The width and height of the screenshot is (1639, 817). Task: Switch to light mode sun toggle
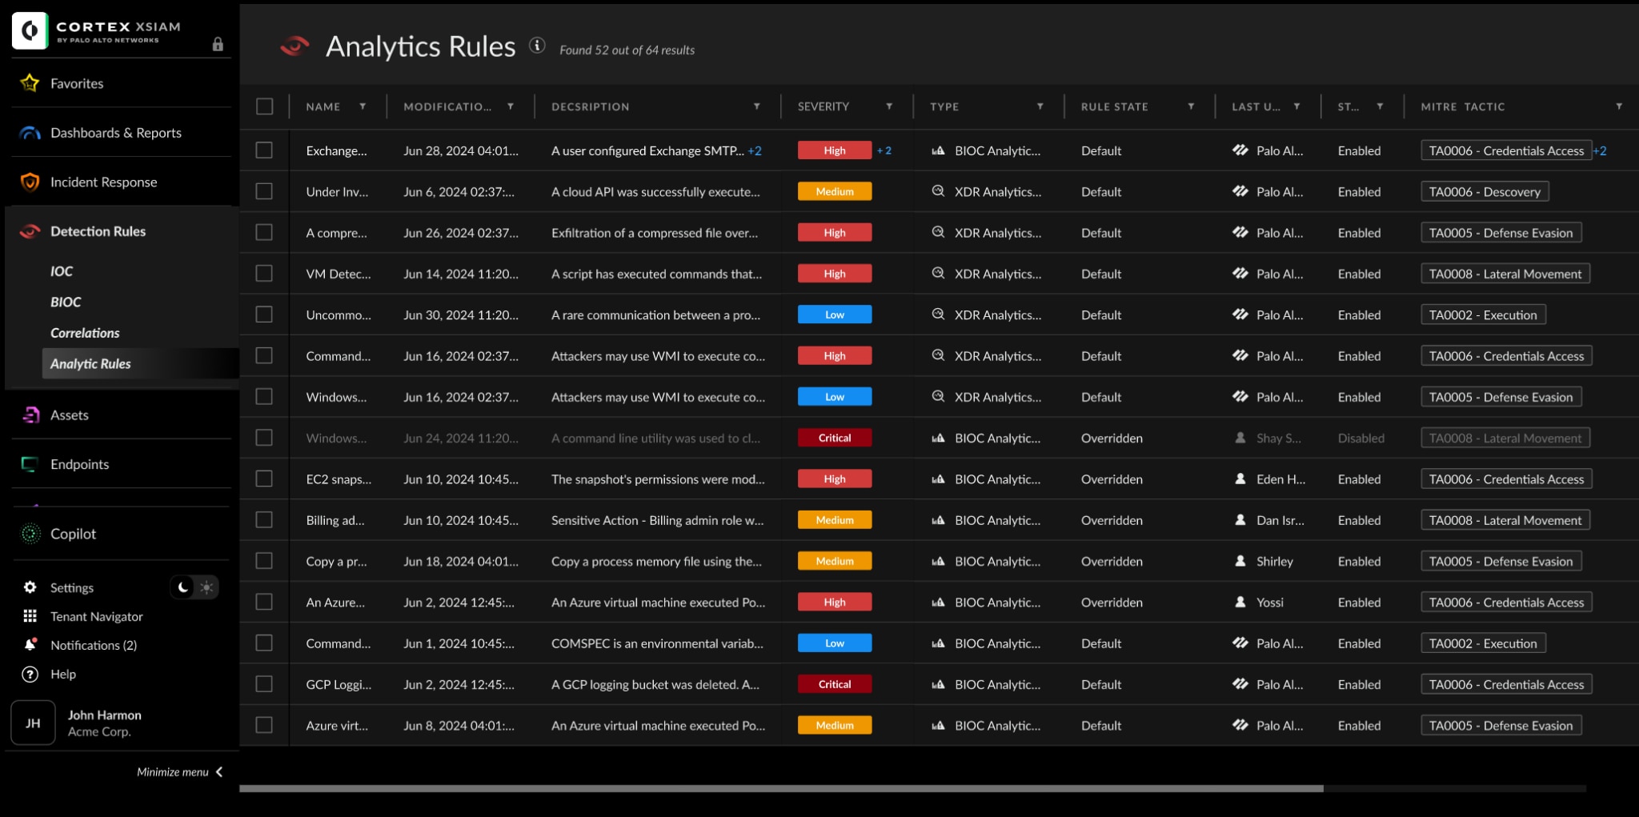pos(206,587)
